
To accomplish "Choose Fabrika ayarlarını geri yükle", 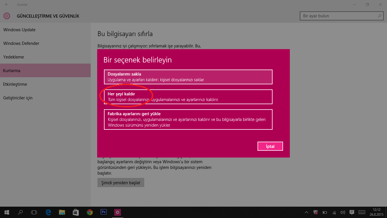I will (x=188, y=119).
